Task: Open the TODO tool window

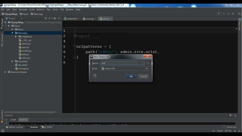Action: (47, 127)
